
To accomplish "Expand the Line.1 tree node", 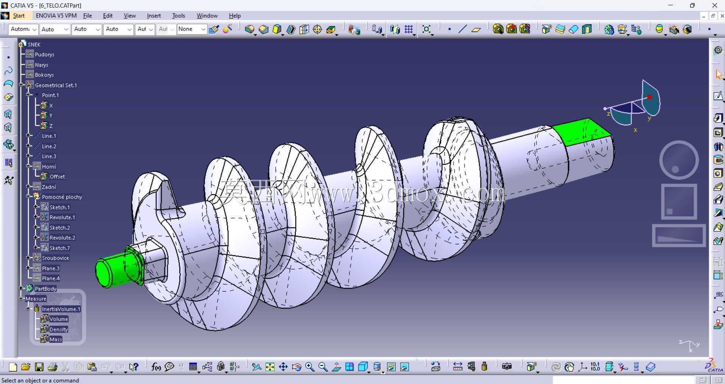I will point(28,136).
